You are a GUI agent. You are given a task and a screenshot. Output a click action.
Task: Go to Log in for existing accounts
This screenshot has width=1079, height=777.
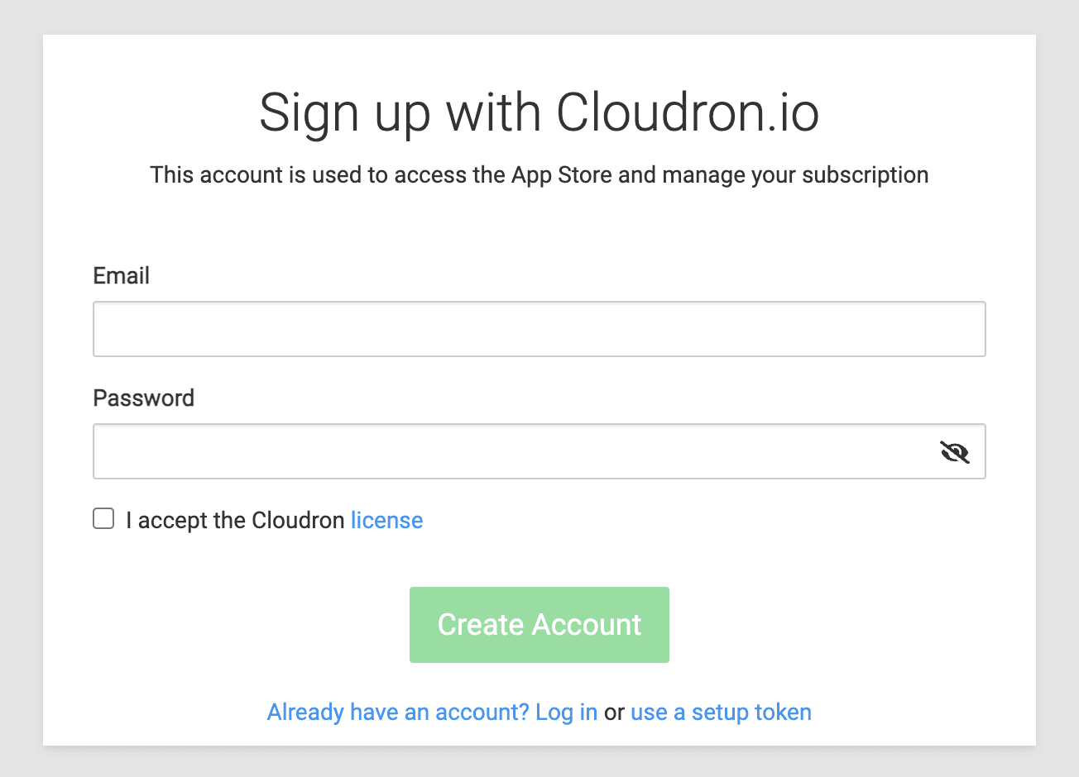tap(566, 712)
